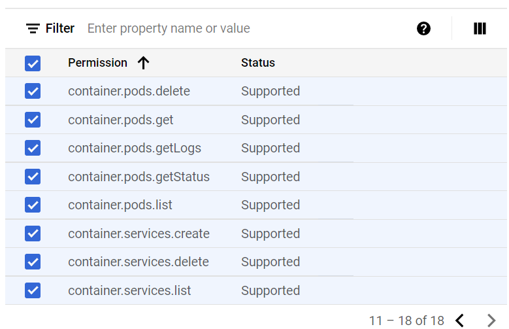The width and height of the screenshot is (509, 329).
Task: Toggle the container.services.delete checkbox
Action: pos(33,262)
